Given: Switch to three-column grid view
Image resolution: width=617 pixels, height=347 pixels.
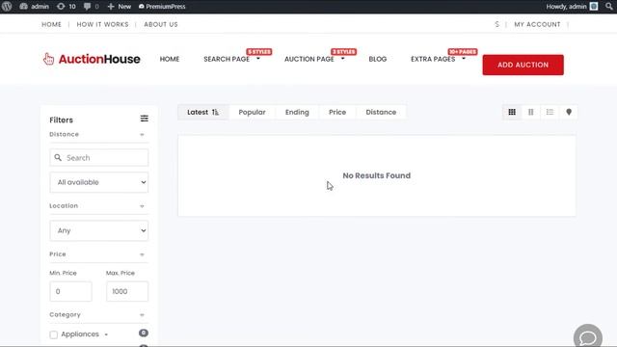Looking at the screenshot, I should coord(512,112).
